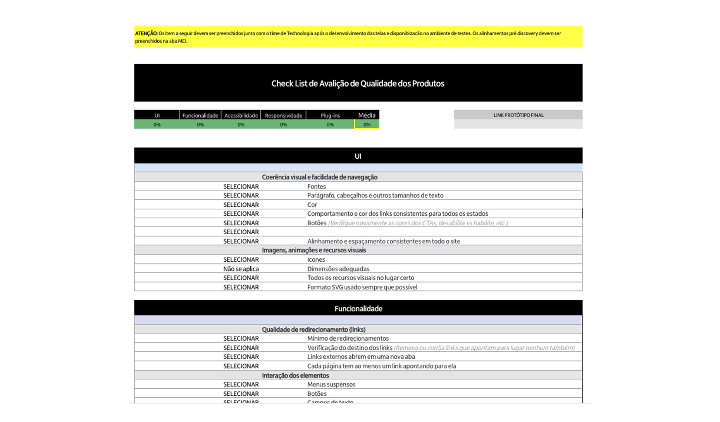
Task: Select the Funcionalidade header cell
Action: click(200, 115)
